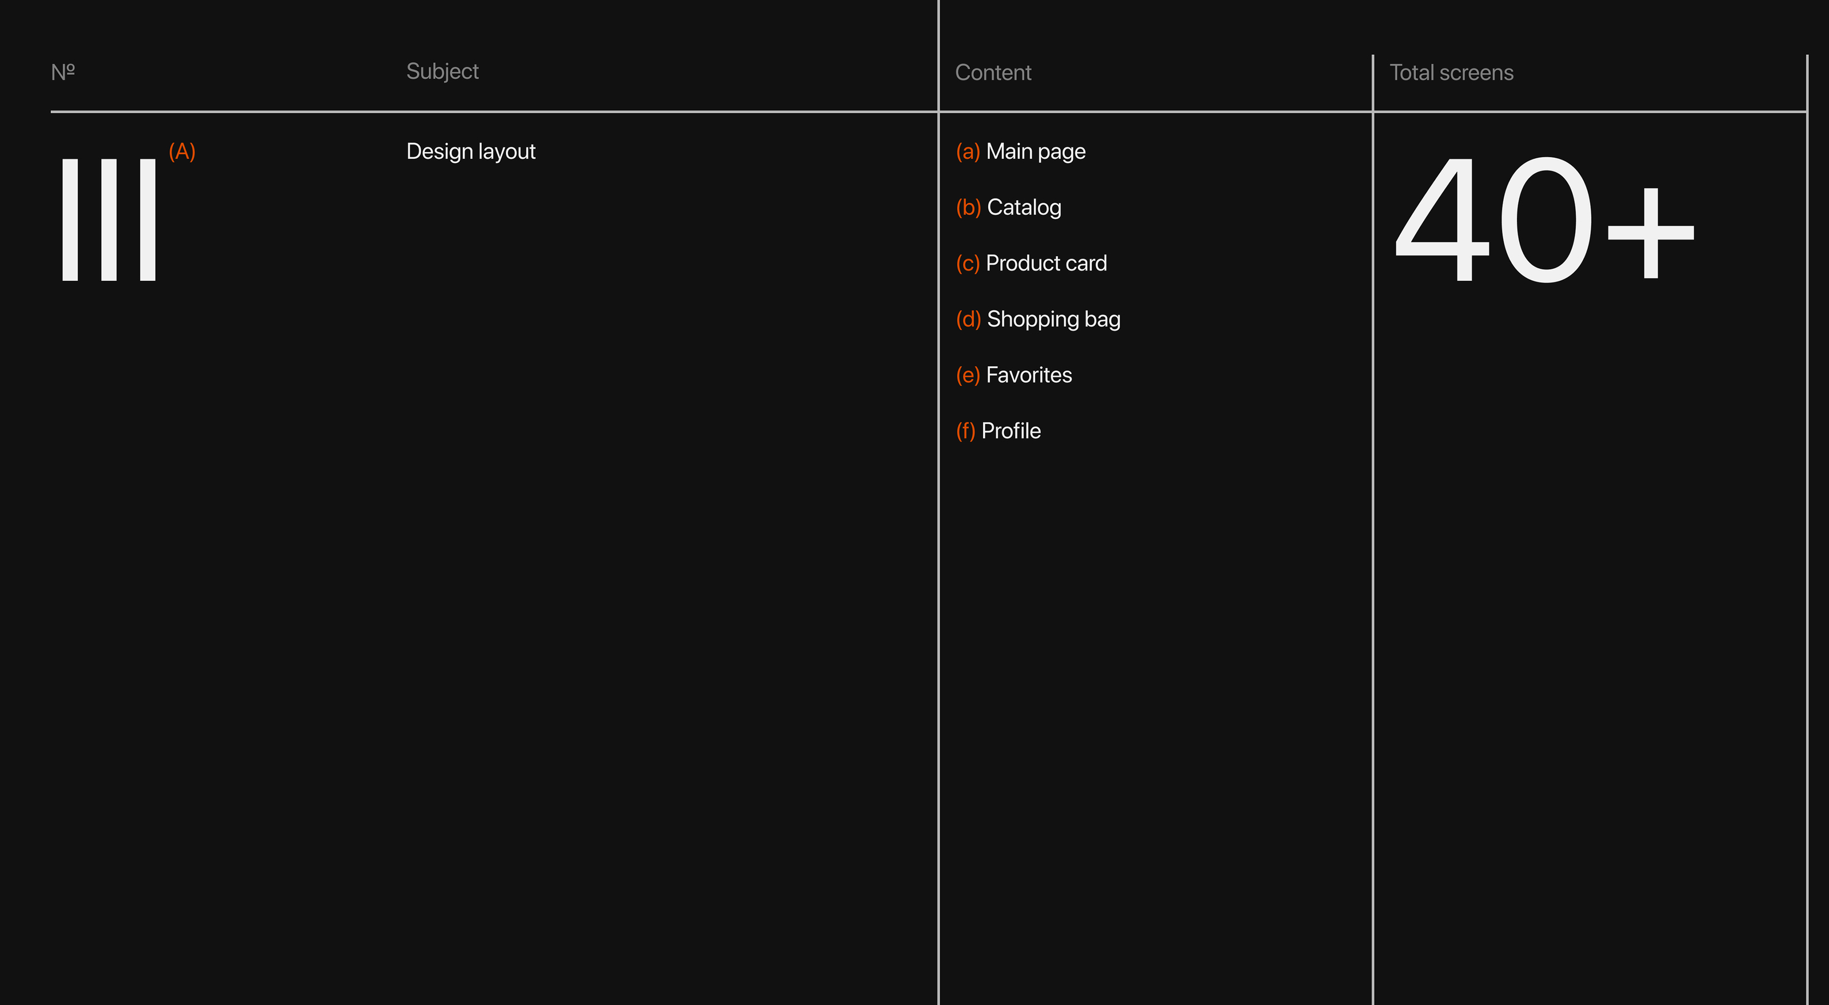The width and height of the screenshot is (1829, 1005).
Task: Click the orange (c) marker
Action: (968, 264)
